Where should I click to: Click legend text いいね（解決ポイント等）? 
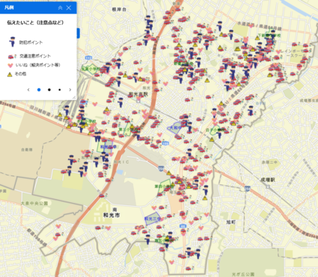click(x=38, y=65)
